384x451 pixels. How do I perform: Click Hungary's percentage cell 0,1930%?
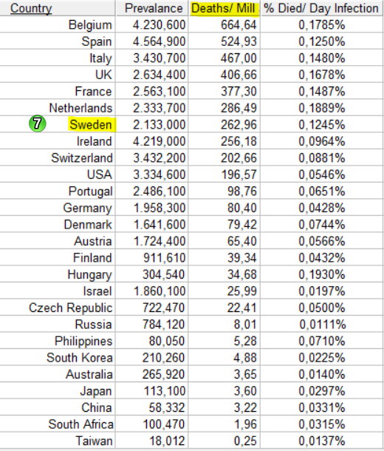[x=322, y=274]
